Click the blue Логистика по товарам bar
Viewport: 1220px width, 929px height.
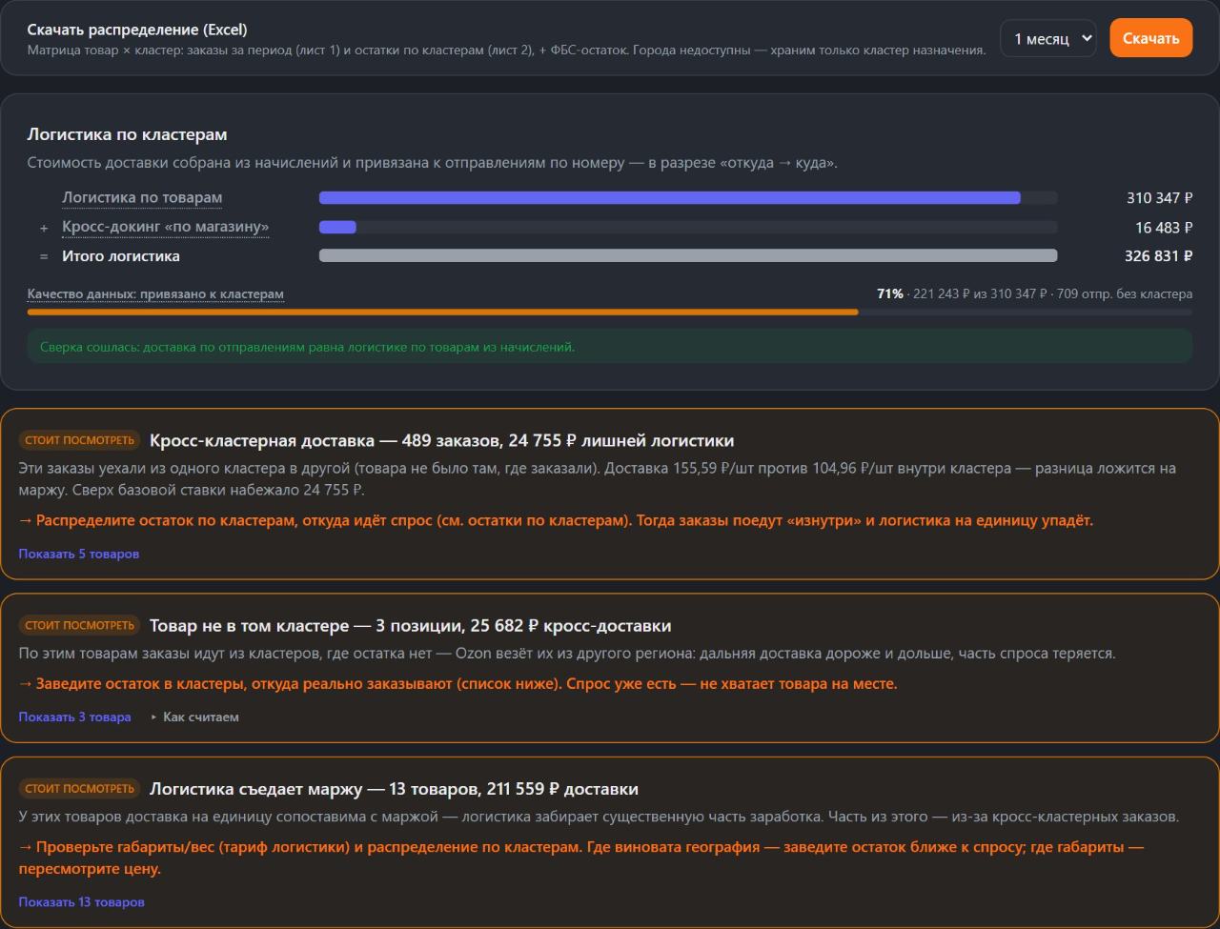(669, 198)
